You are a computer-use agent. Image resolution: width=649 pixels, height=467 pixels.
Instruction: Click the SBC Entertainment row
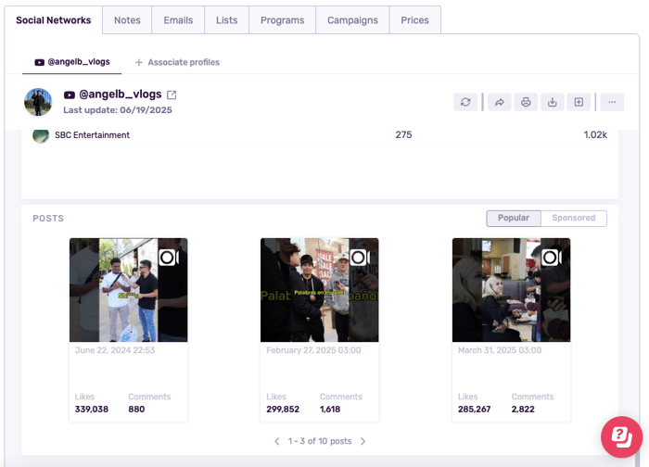pyautogui.click(x=91, y=135)
